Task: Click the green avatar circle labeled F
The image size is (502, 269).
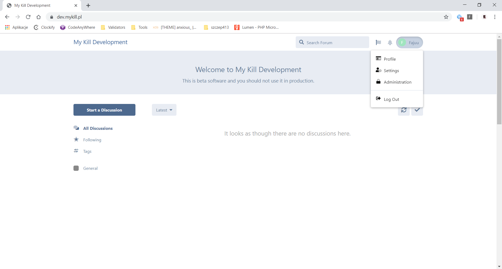Action: 402,42
